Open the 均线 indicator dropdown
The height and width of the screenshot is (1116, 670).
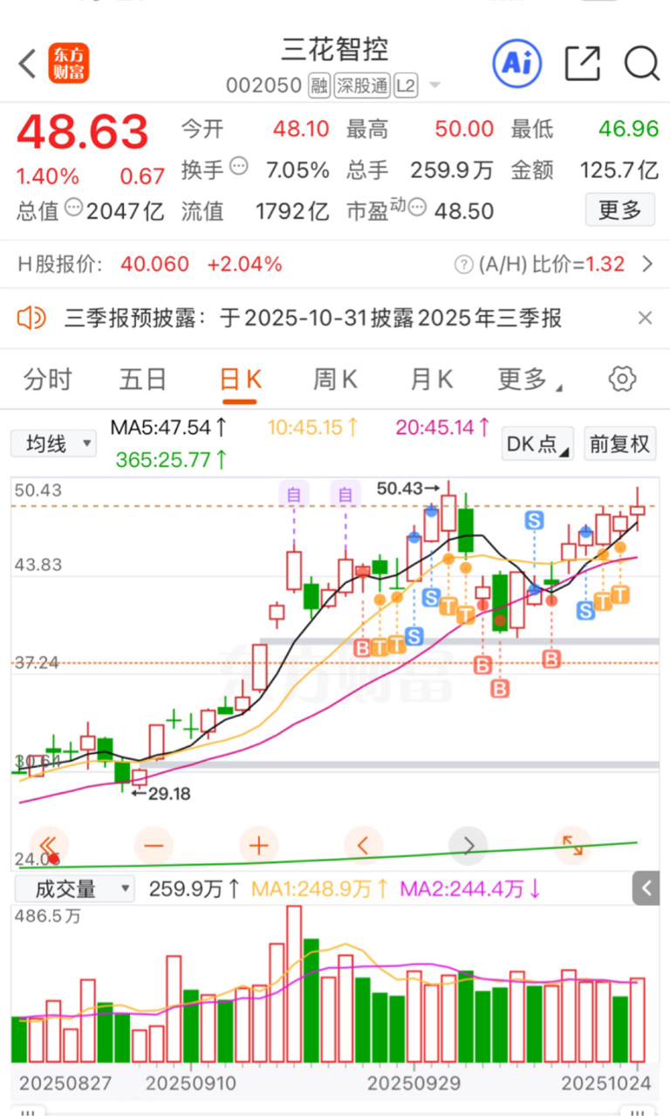click(53, 444)
